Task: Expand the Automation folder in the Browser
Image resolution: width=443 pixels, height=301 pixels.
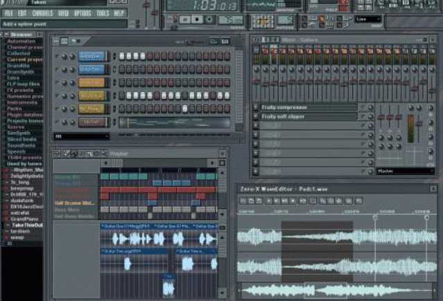Action: click(21, 42)
